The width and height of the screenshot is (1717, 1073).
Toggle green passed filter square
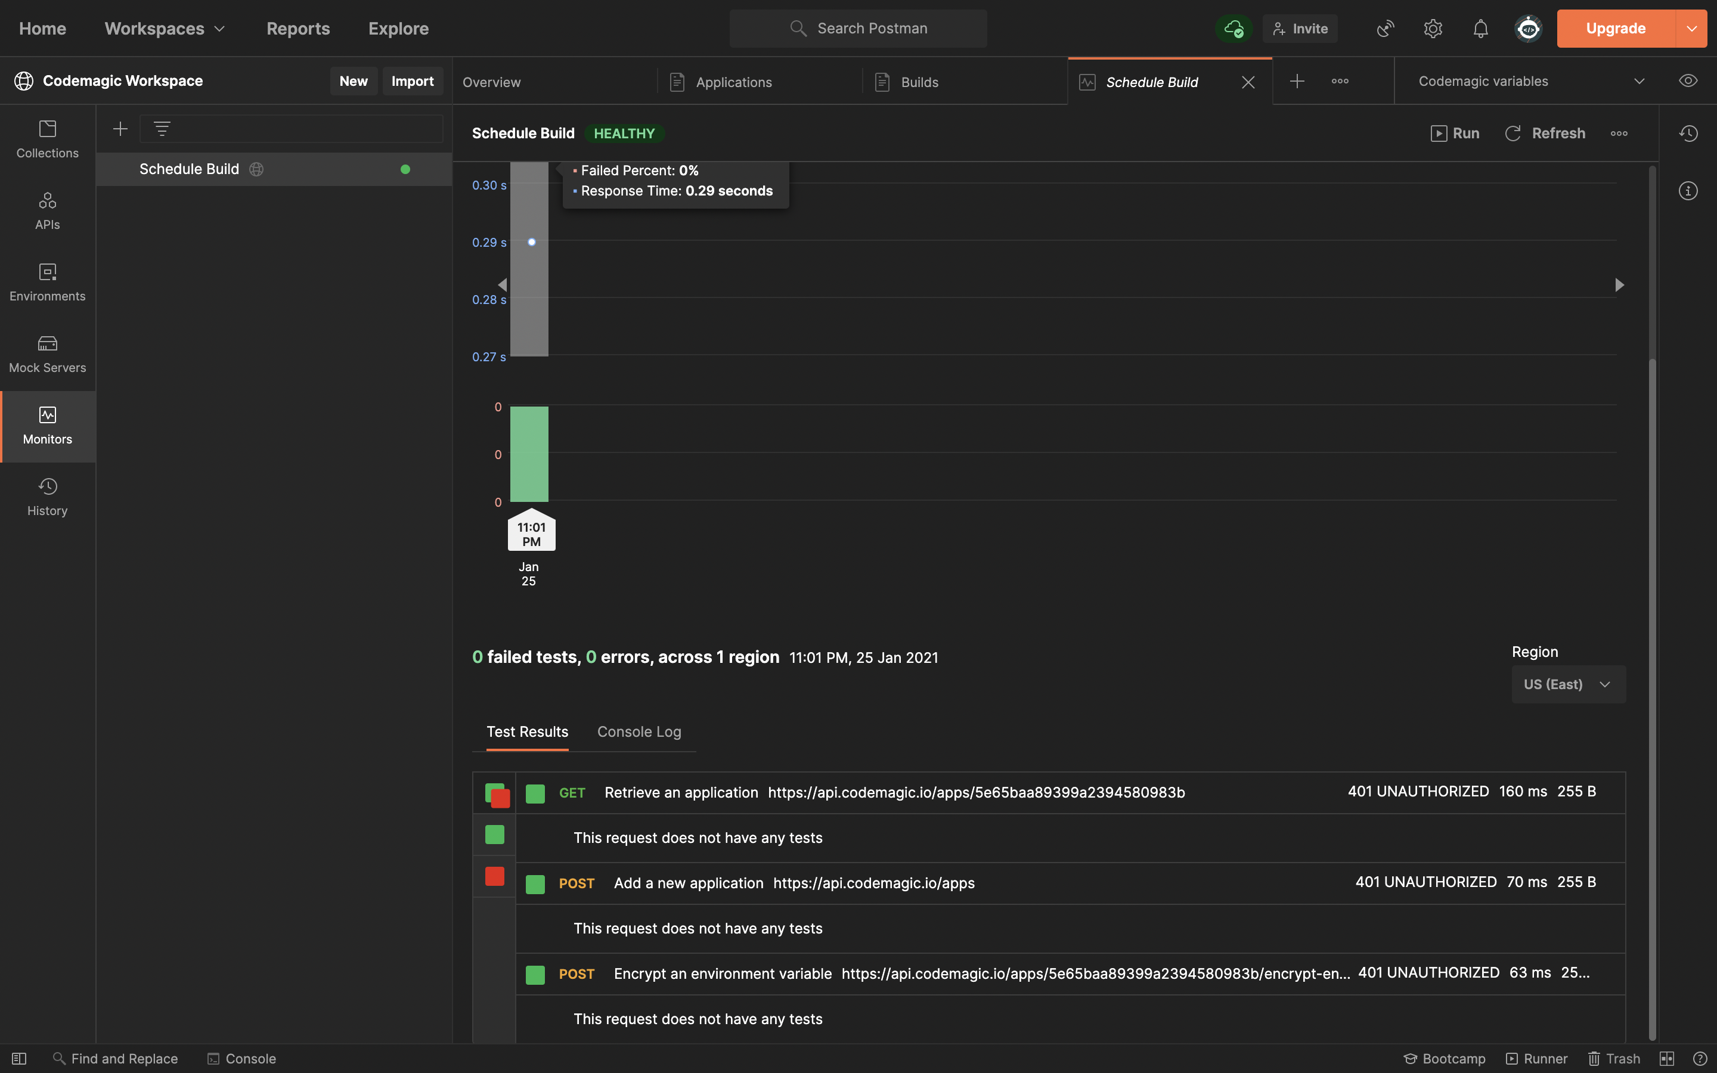(x=494, y=835)
